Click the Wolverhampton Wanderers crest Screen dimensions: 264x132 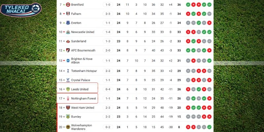(x=68, y=127)
